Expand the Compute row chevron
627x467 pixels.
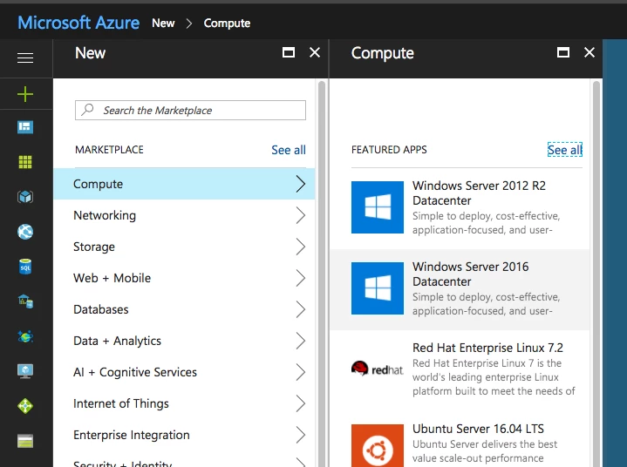click(x=301, y=184)
